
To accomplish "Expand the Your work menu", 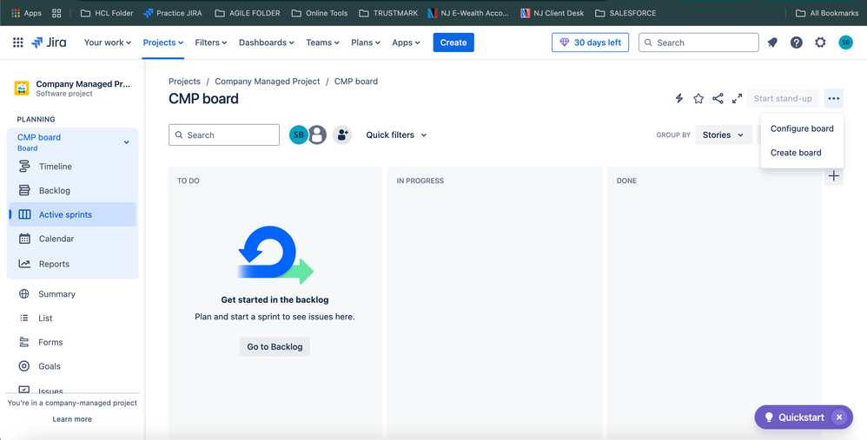I will point(107,43).
